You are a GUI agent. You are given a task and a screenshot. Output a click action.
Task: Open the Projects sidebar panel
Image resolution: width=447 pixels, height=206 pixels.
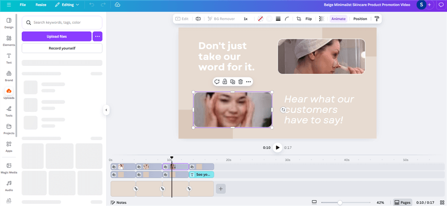[9, 129]
